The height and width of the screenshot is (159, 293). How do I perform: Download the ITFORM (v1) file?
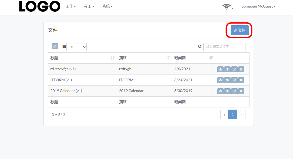(221, 80)
